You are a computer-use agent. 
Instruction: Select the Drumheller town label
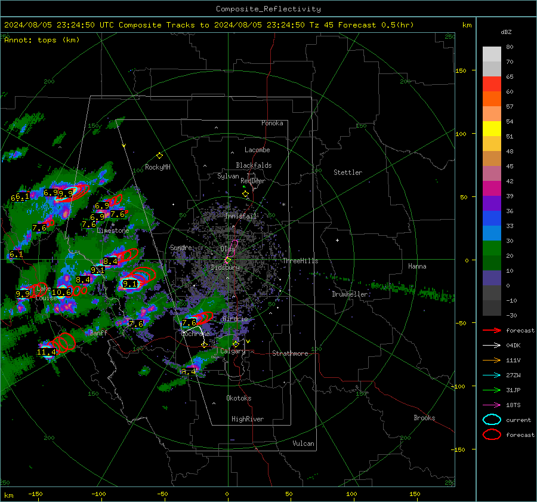point(350,294)
